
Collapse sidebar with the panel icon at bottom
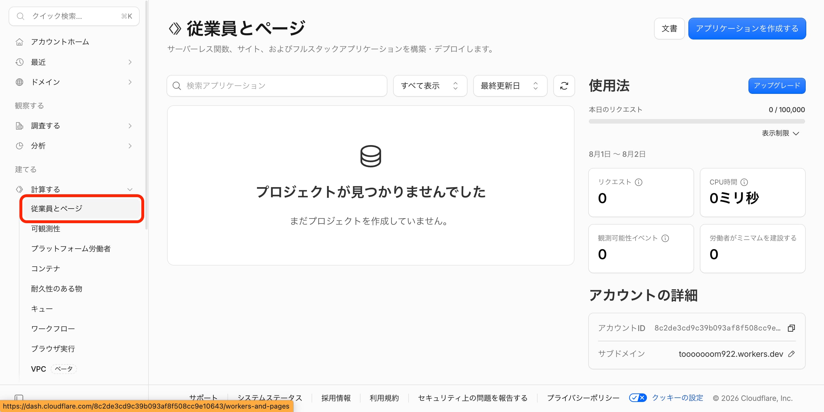tap(19, 398)
